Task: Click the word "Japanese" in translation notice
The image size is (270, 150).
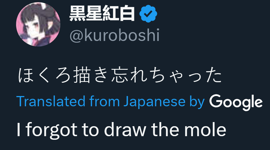Action: (x=154, y=102)
